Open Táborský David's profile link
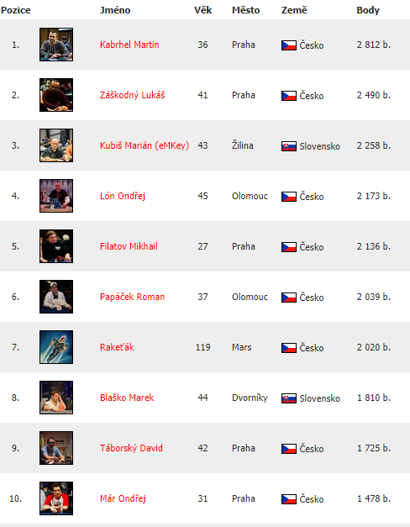This screenshot has height=527, width=410. click(131, 448)
